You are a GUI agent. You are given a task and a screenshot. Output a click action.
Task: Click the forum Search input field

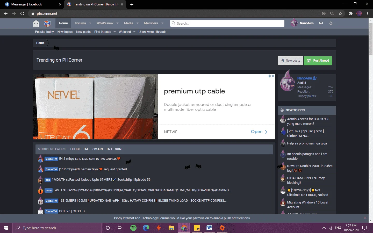pos(227,23)
